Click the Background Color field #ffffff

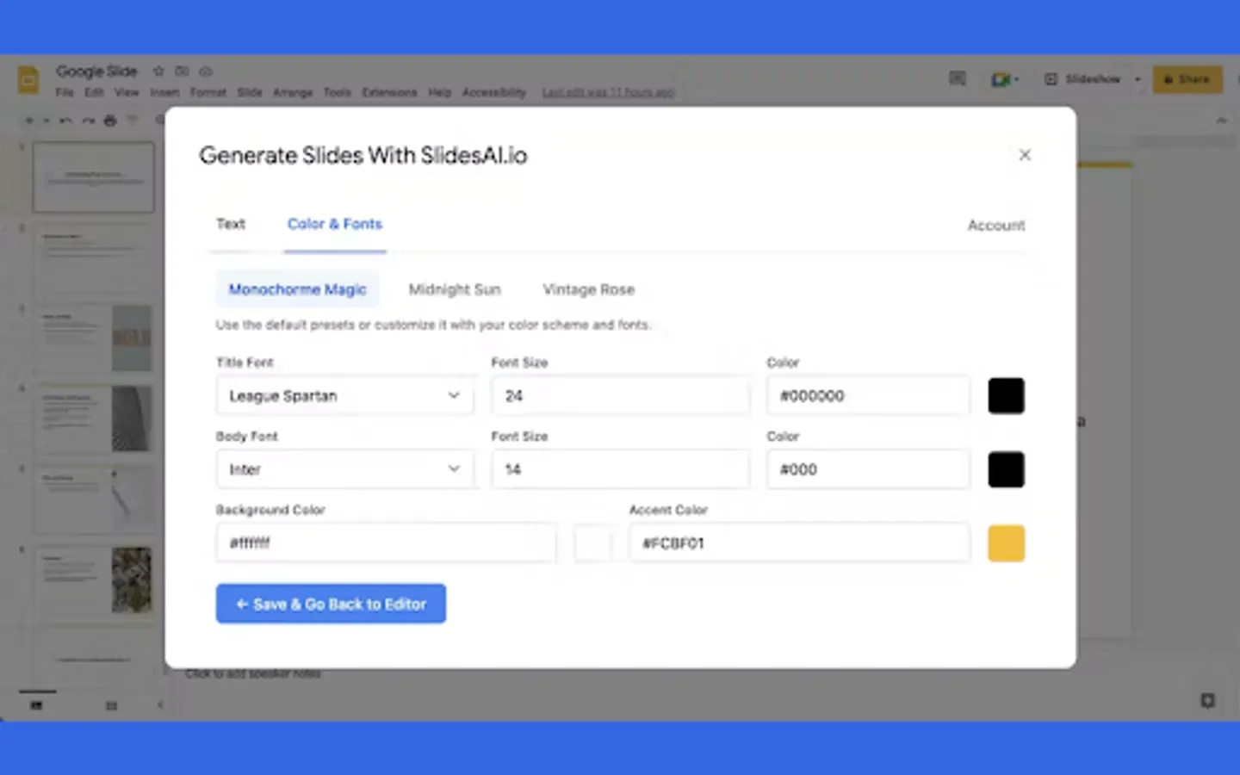386,542
